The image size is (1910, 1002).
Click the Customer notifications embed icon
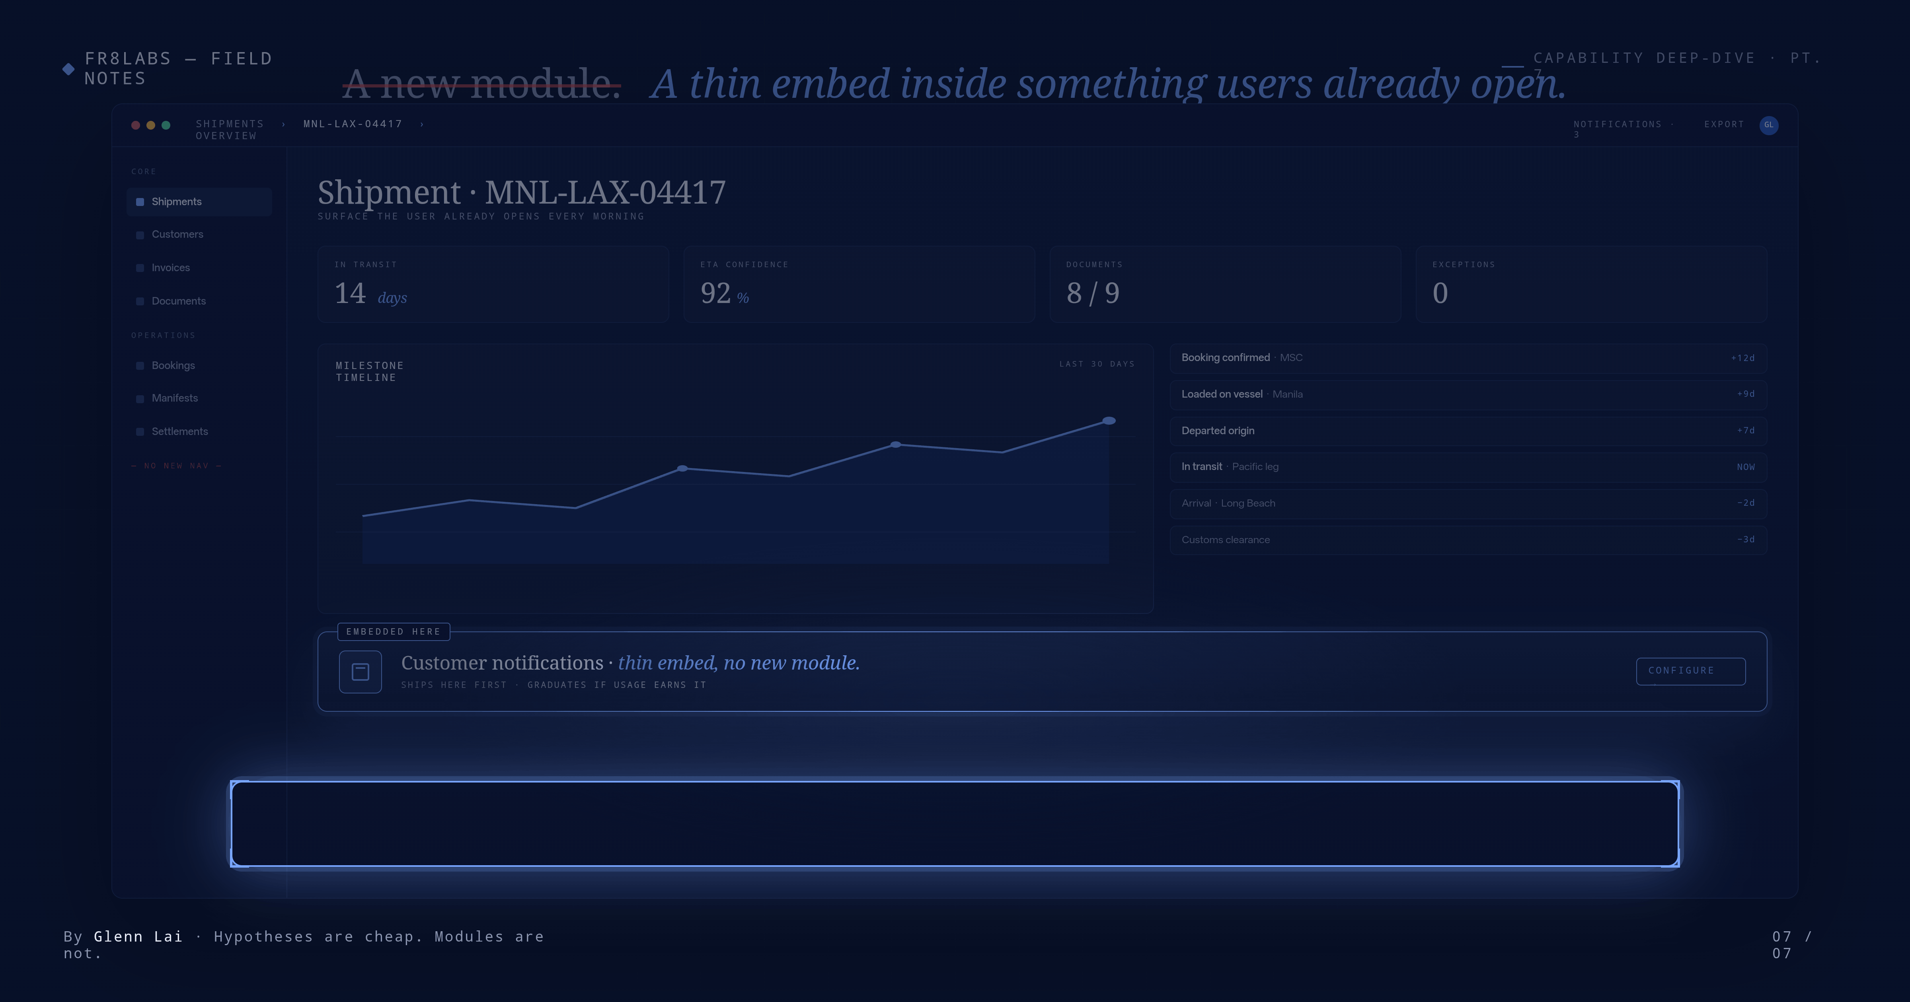[x=361, y=672]
